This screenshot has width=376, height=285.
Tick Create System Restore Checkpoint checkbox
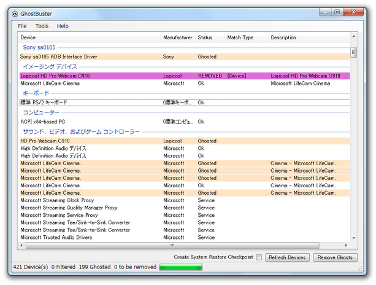259,257
